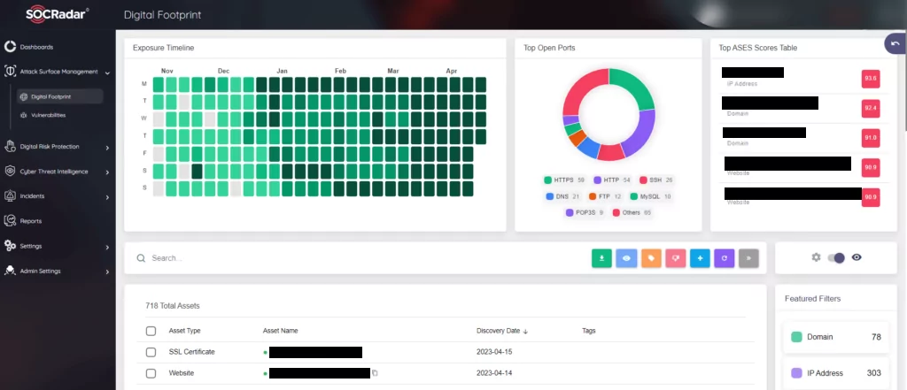907x390 pixels.
Task: Click the green download assets button
Action: (601, 258)
